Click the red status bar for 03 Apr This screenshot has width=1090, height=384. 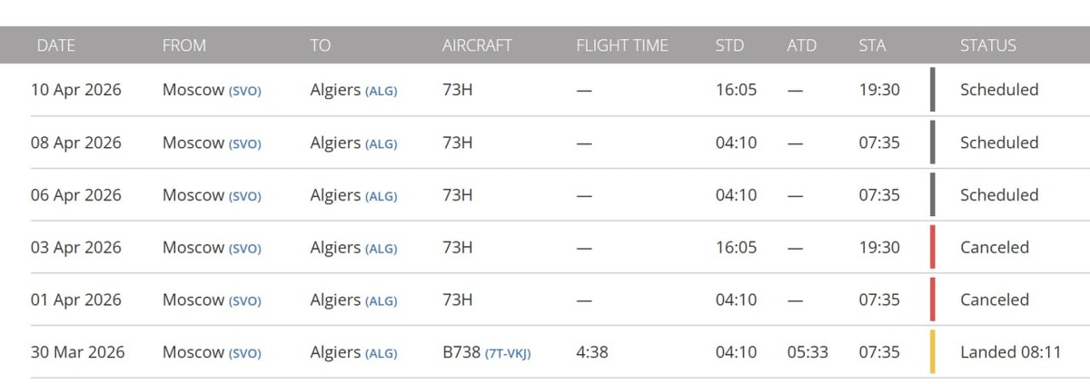coord(932,247)
